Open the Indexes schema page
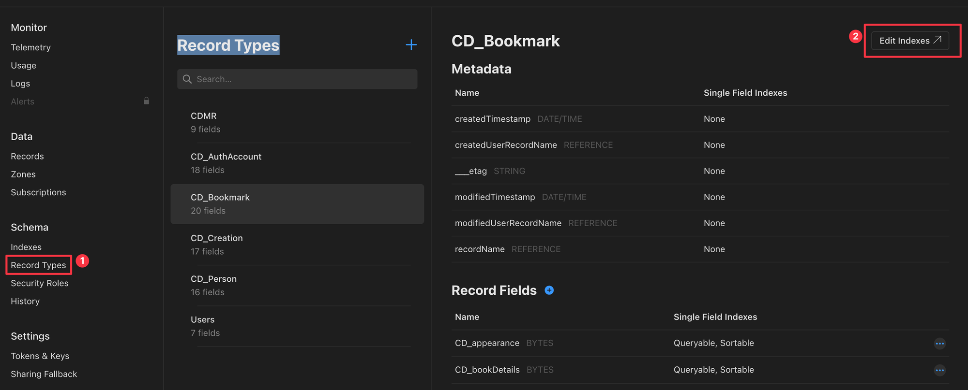 point(26,247)
